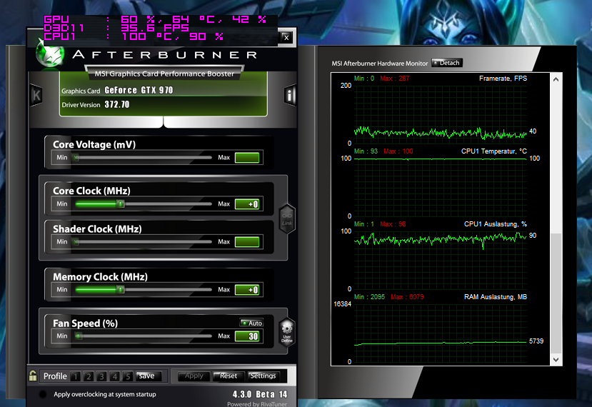
Task: Click the Core Clock slider handle
Action: tap(121, 204)
